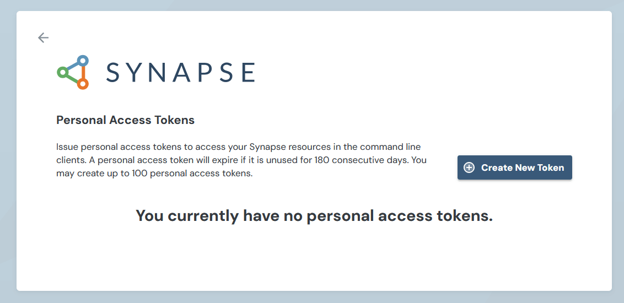The width and height of the screenshot is (624, 303).
Task: Click the 'no personal access tokens' message
Action: coord(314,215)
